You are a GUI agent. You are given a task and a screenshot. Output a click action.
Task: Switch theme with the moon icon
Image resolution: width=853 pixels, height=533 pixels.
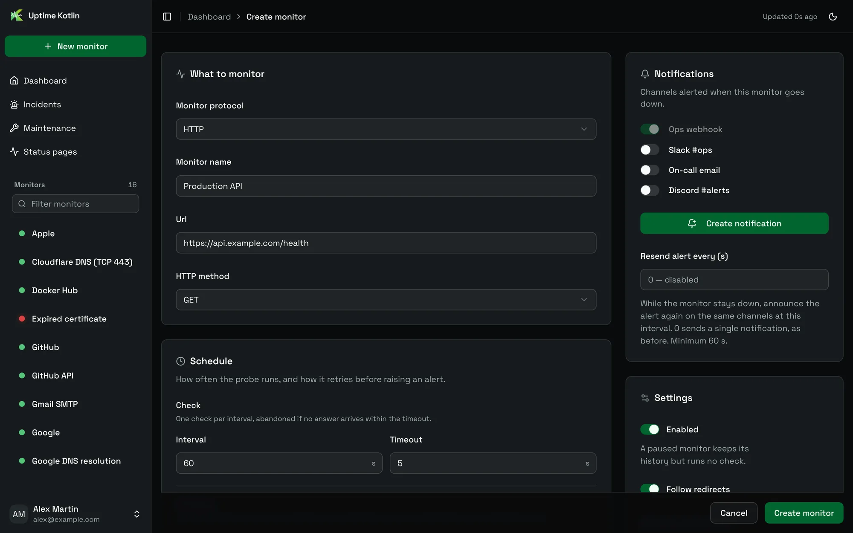coord(833,17)
